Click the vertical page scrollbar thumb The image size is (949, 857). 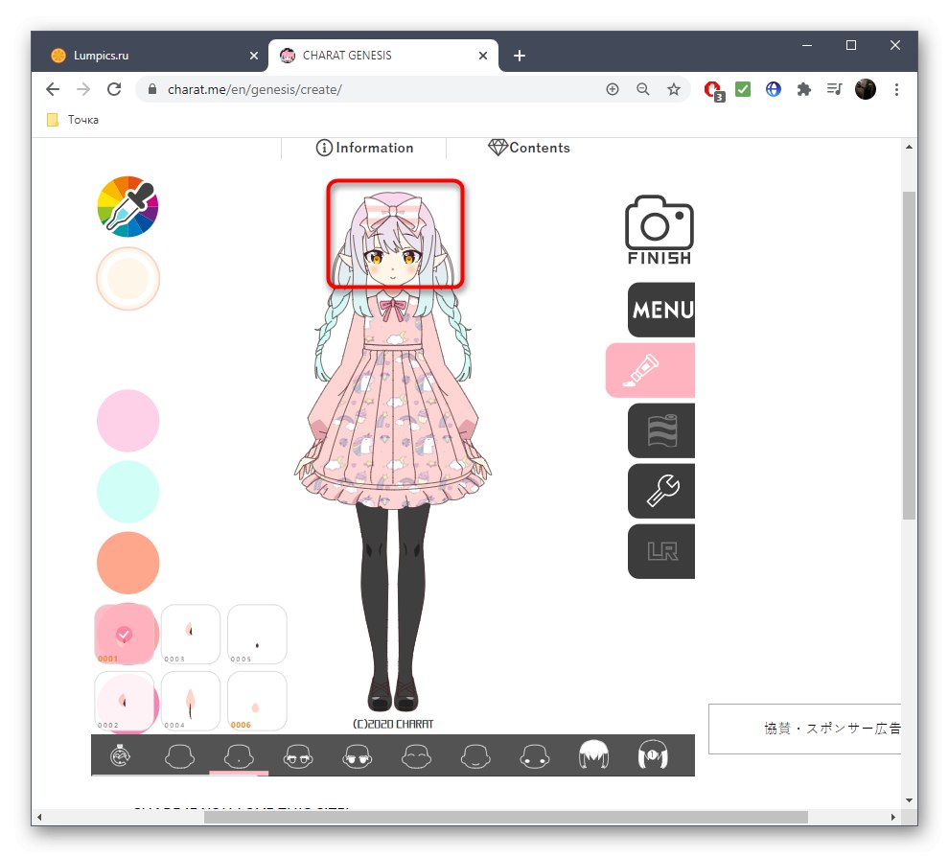click(909, 356)
